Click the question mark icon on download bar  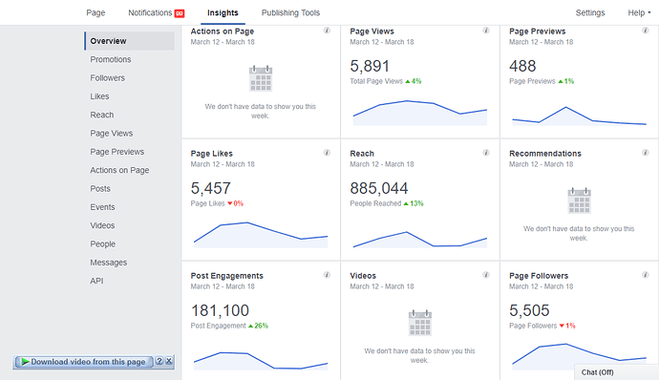pos(159,361)
